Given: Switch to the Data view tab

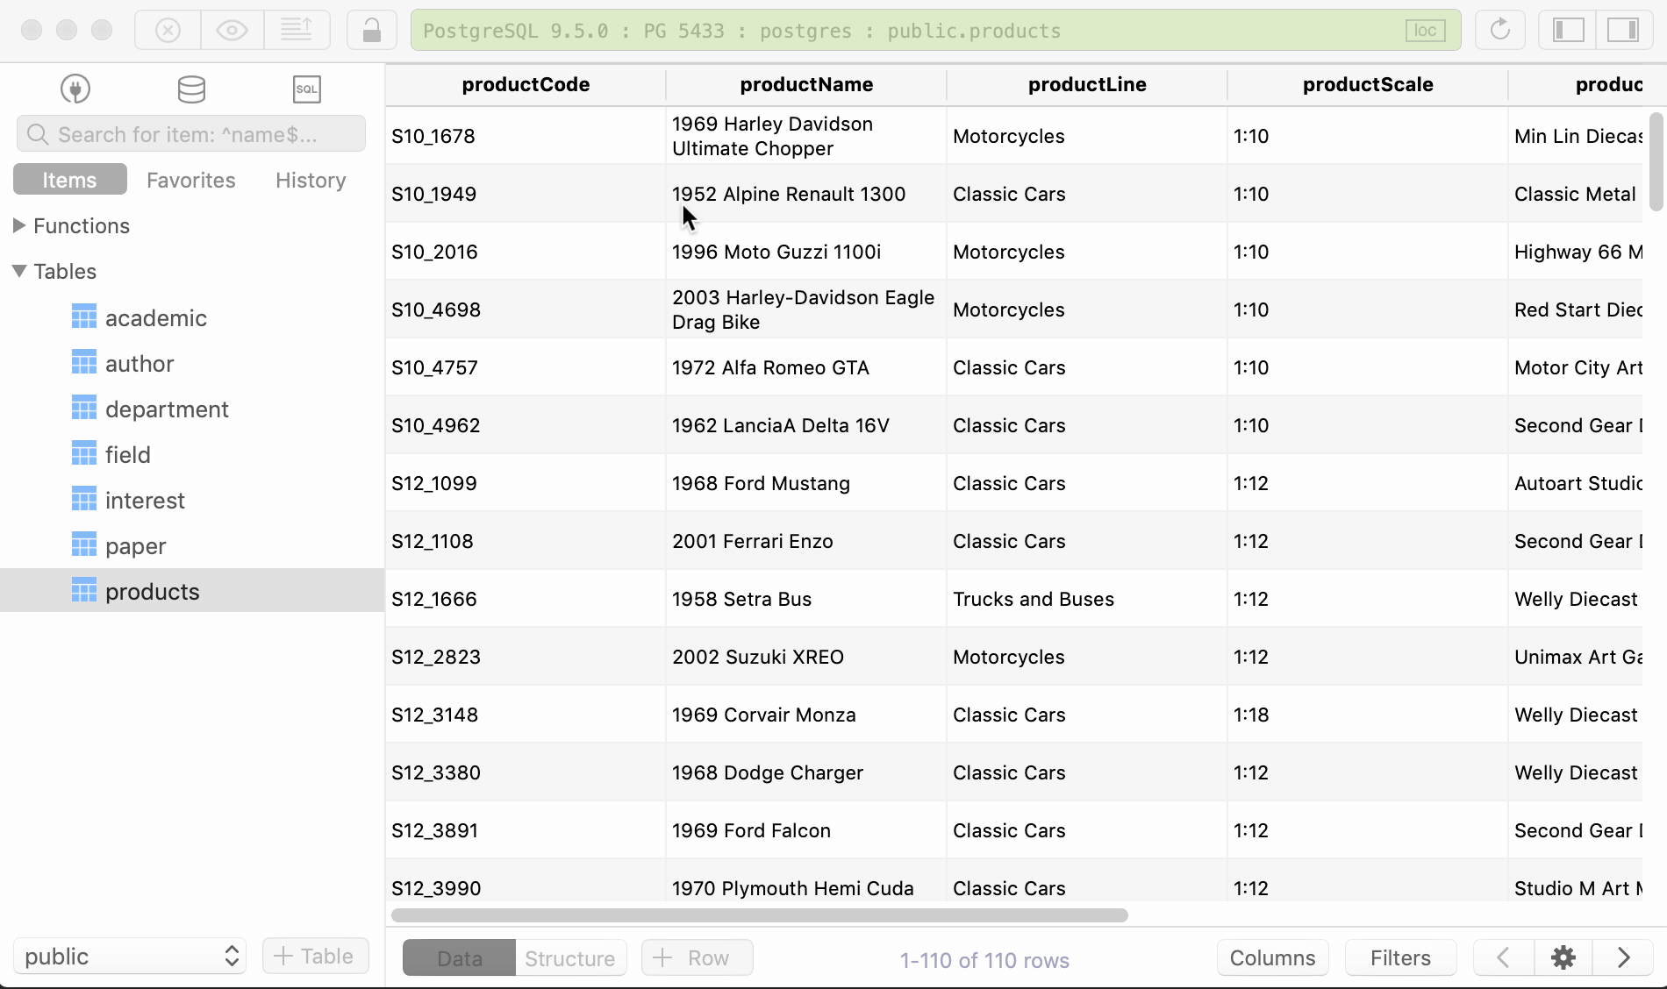Looking at the screenshot, I should [459, 957].
